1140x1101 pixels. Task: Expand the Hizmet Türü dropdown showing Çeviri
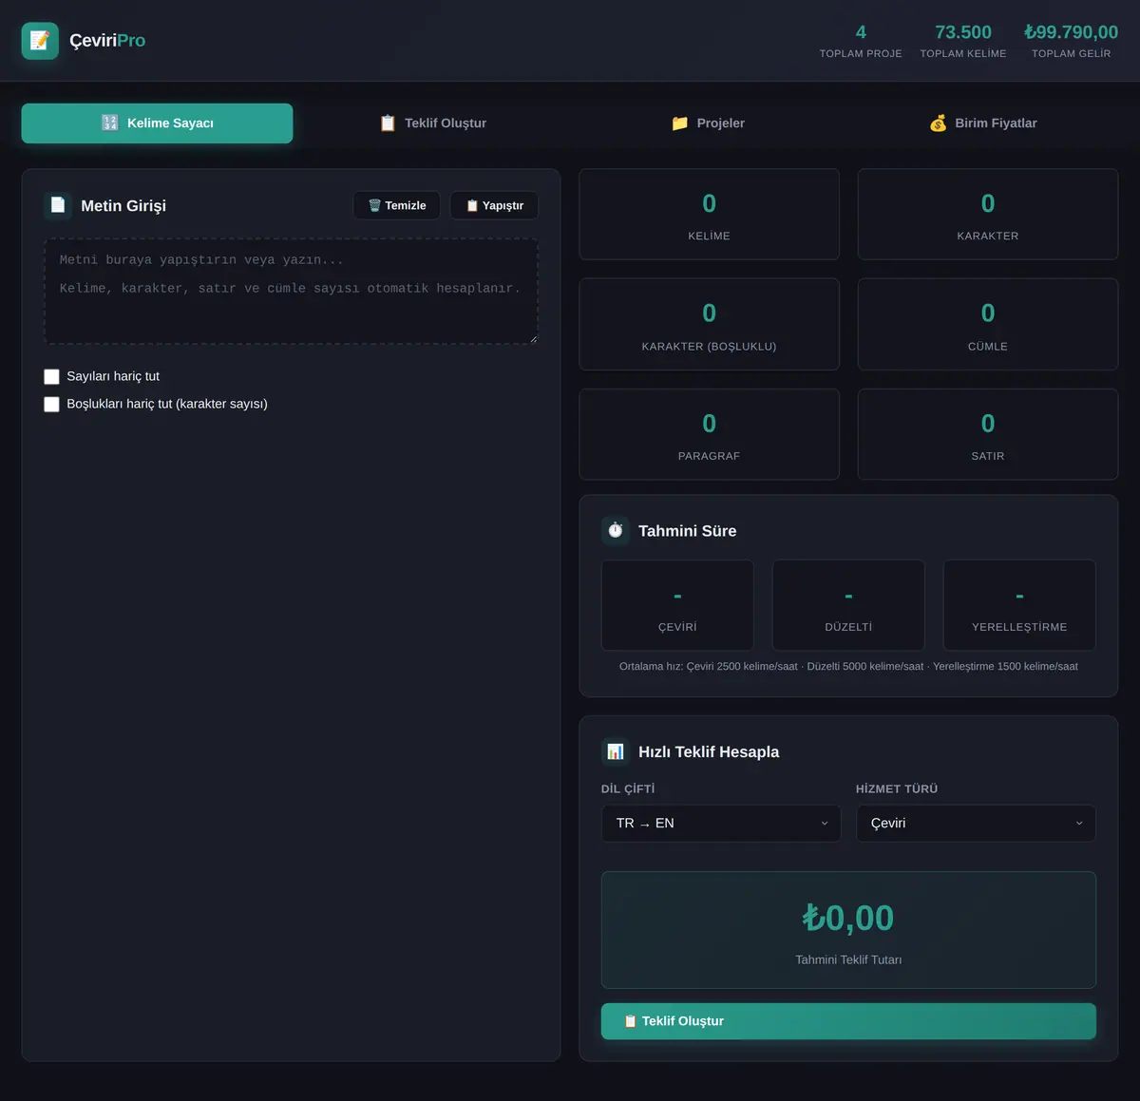tap(976, 823)
